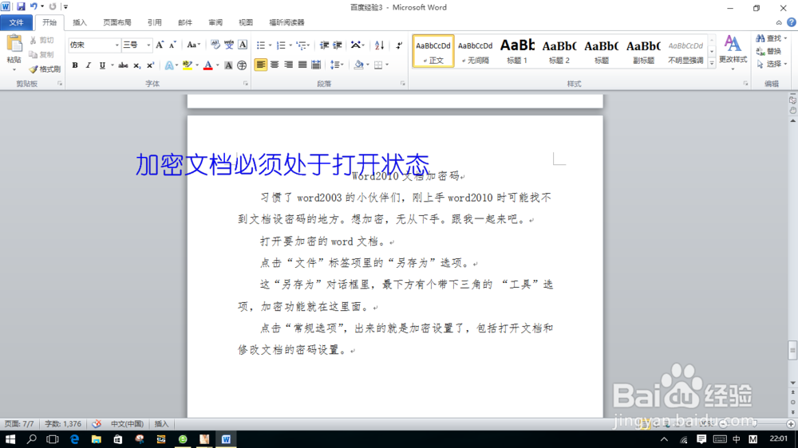Expand the styles gallery more arrow
798x448 pixels.
click(x=712, y=62)
